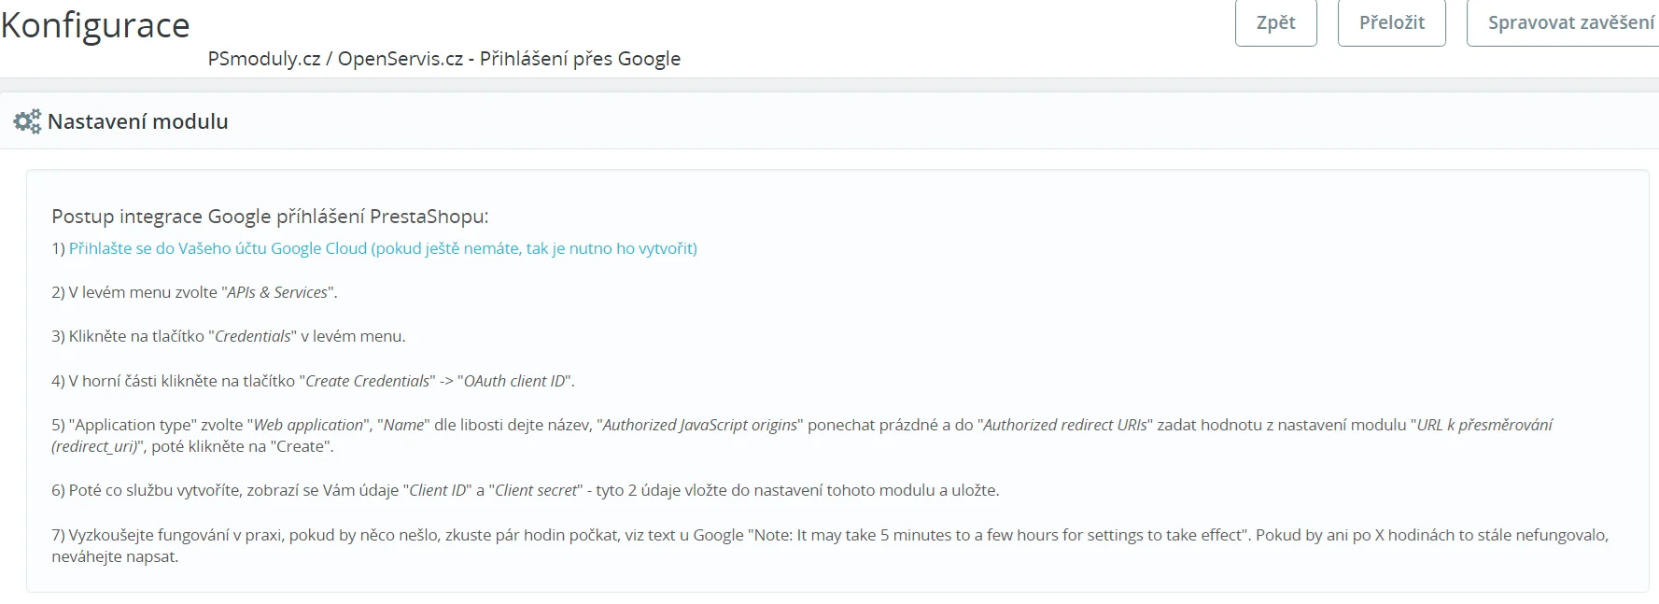Open the Google Cloud login link

383,248
